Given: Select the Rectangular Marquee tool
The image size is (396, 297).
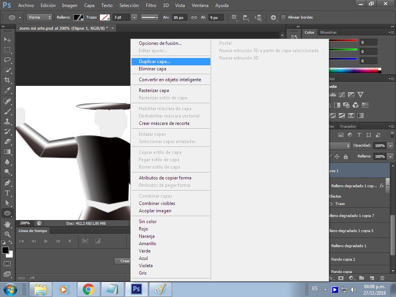Looking at the screenshot, I should coord(7,50).
